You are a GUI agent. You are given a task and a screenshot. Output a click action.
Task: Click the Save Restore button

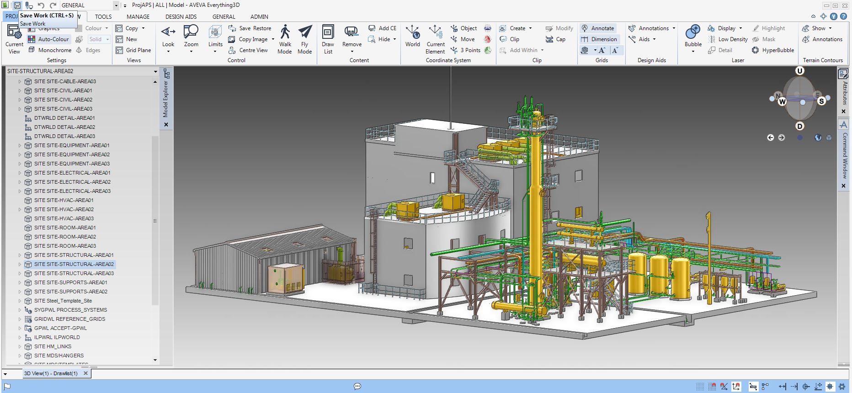250,28
